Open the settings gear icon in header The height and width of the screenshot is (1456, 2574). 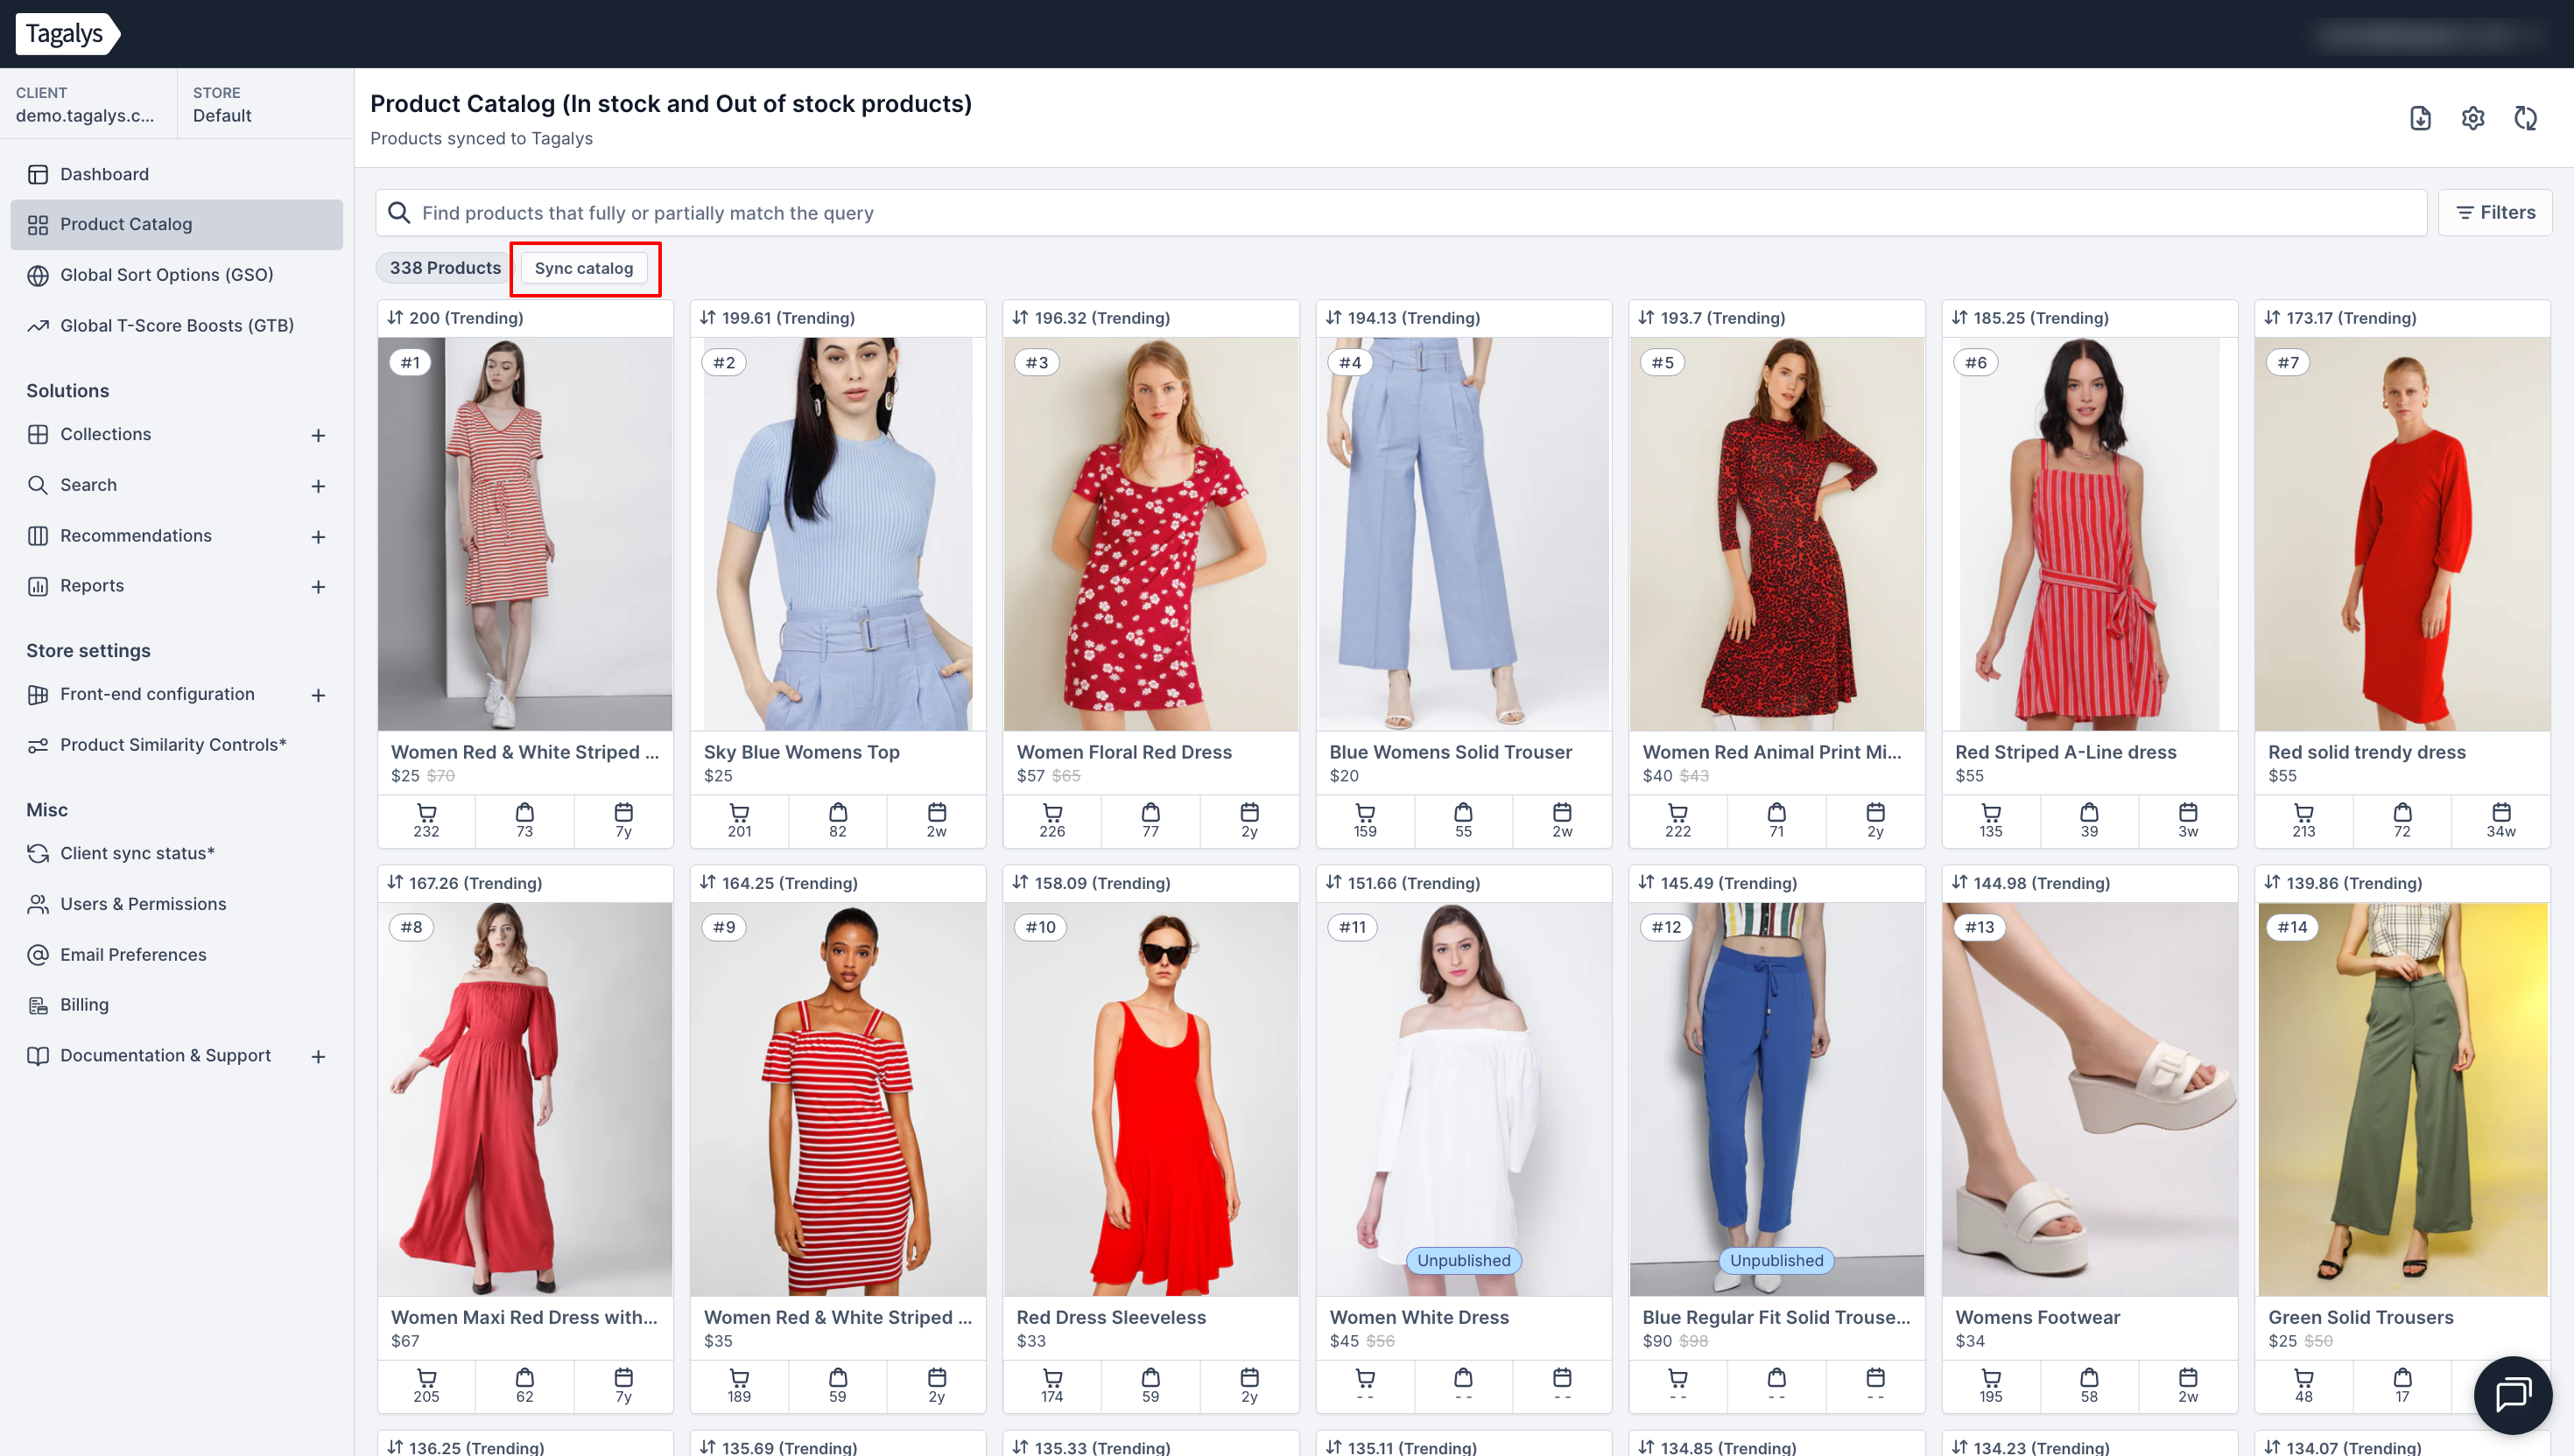(x=2472, y=118)
